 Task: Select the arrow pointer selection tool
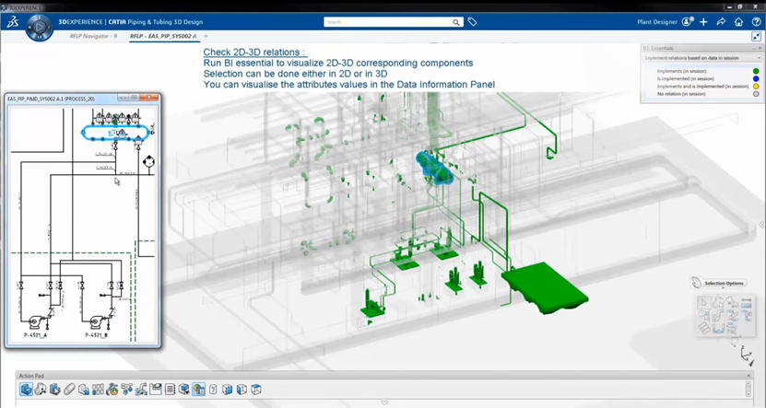pyautogui.click(x=703, y=303)
